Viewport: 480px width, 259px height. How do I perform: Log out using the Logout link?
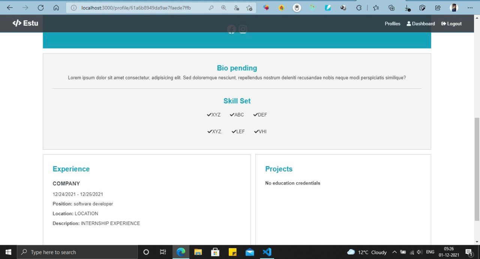[x=451, y=23]
